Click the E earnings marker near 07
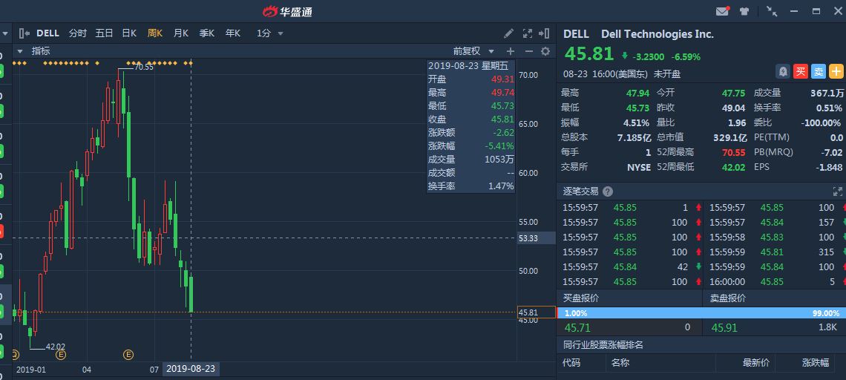The width and height of the screenshot is (846, 380). click(x=128, y=355)
